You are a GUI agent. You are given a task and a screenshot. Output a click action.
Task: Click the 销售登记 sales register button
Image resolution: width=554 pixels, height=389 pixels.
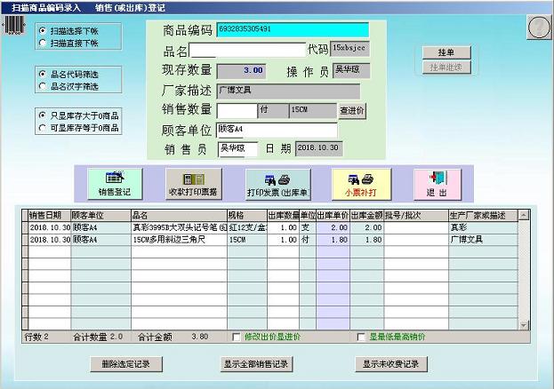click(115, 184)
